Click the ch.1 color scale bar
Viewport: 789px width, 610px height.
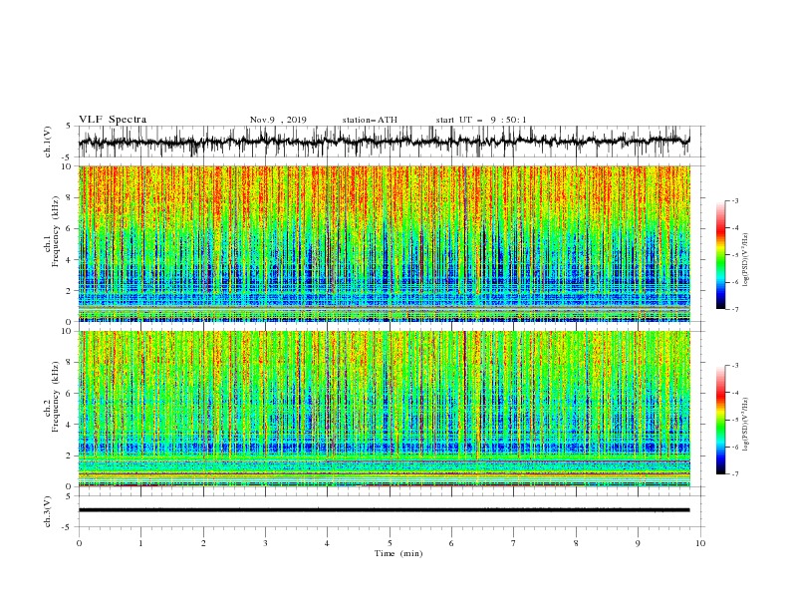pyautogui.click(x=720, y=255)
